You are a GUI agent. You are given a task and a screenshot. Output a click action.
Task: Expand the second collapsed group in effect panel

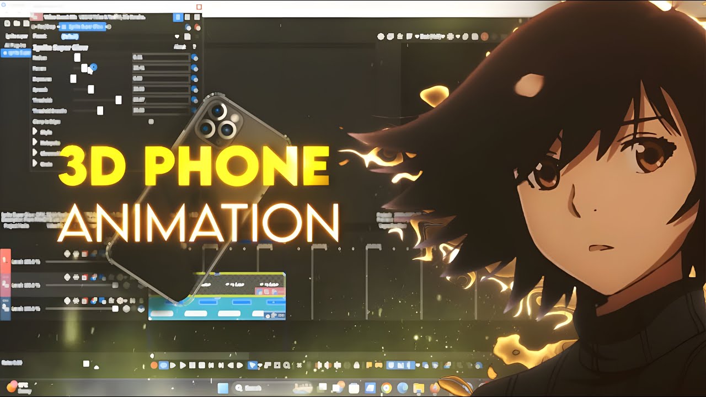tap(35, 142)
